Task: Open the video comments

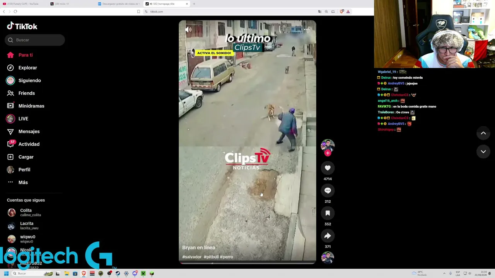Action: [x=328, y=190]
